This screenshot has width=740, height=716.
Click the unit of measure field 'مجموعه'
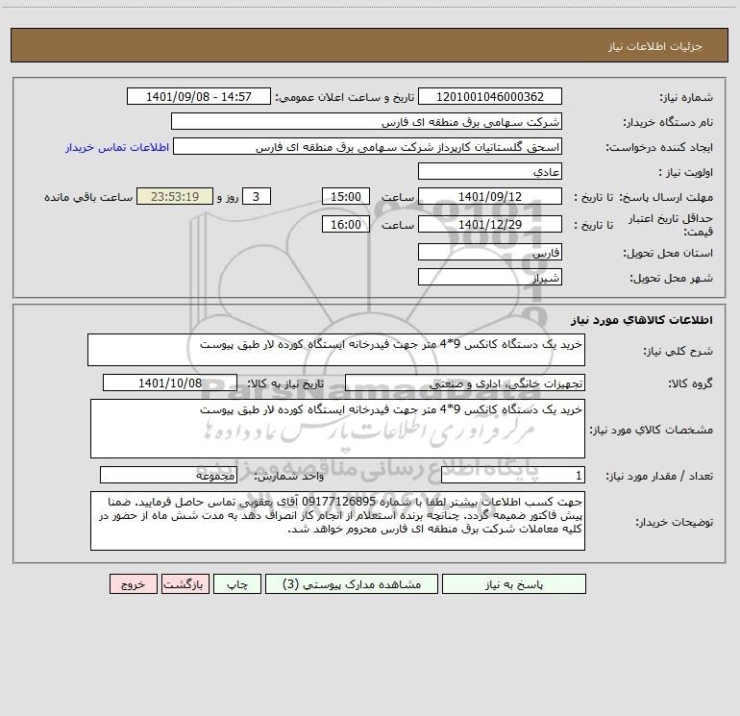click(x=168, y=476)
